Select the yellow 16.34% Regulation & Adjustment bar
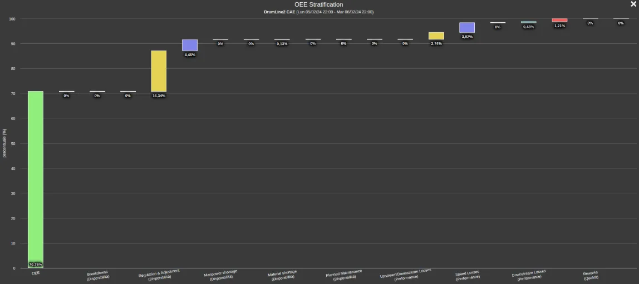Image resolution: width=639 pixels, height=284 pixels. [159, 71]
